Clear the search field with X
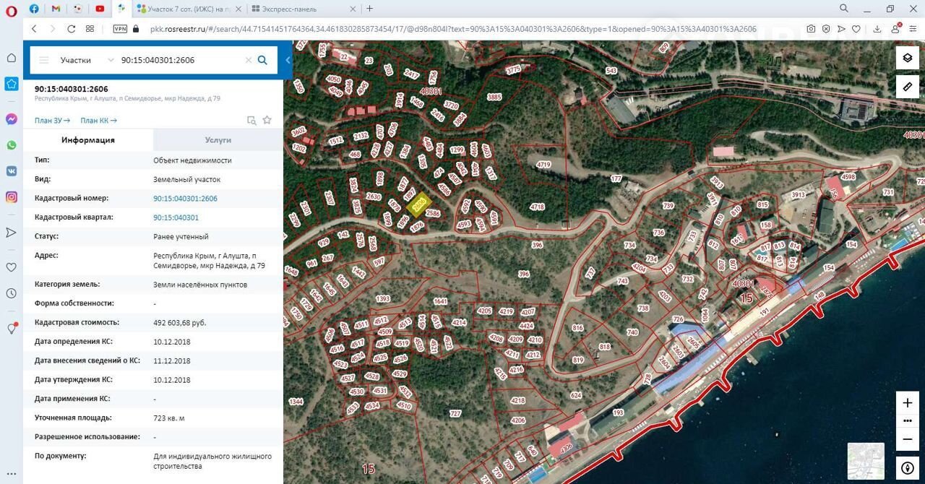925x484 pixels. (248, 60)
